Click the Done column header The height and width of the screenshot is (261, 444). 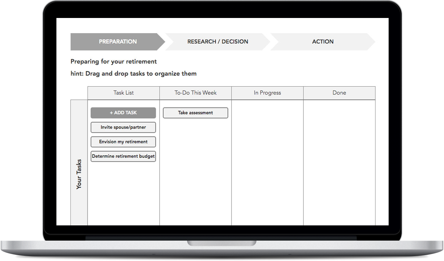click(339, 93)
